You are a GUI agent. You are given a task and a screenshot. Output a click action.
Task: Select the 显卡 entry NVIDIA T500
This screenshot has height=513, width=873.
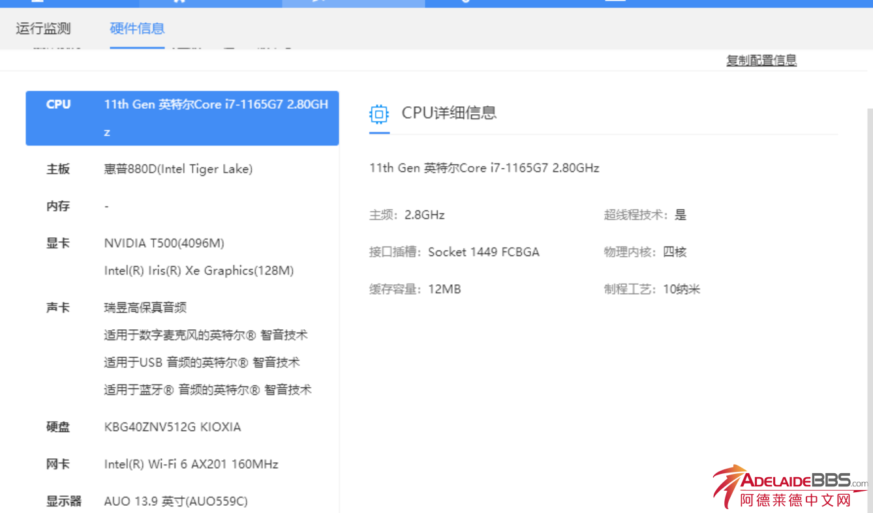164,243
